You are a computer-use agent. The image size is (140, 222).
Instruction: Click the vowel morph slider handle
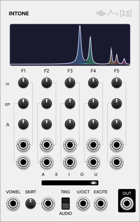point(94,183)
